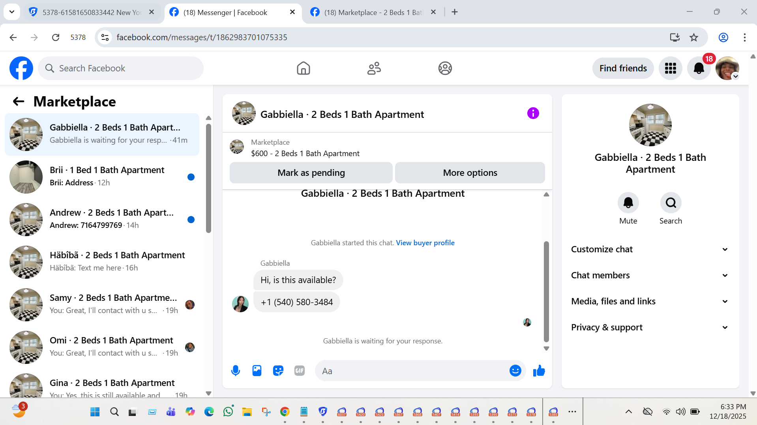Open the Andrew 2 Beds 1 Bath chat
Viewport: 757px width, 425px height.
102,220
